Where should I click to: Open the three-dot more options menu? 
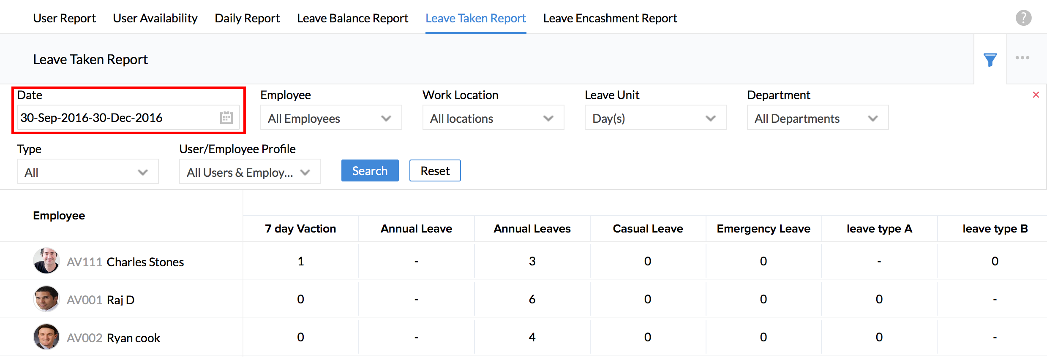tap(1022, 58)
